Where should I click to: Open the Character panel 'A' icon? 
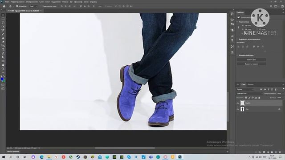click(232, 36)
